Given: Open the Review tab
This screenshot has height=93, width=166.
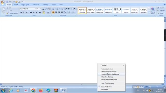Looking at the screenshot, I should (x=54, y=5).
